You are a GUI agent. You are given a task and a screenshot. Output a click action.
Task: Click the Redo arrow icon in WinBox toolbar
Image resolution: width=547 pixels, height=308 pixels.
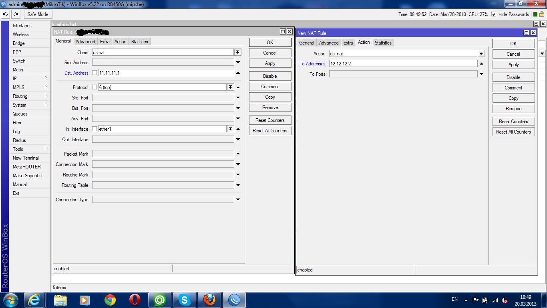(x=16, y=14)
